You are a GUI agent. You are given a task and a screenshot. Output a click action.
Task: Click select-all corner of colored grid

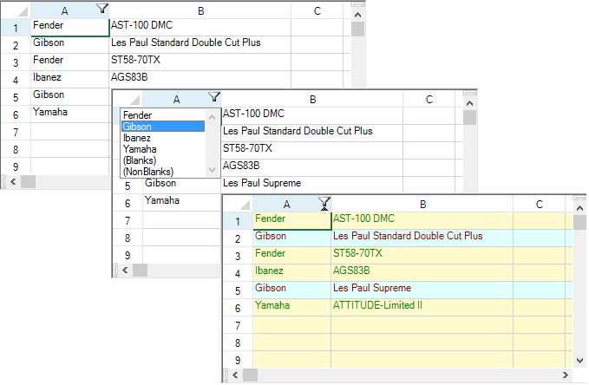click(238, 205)
